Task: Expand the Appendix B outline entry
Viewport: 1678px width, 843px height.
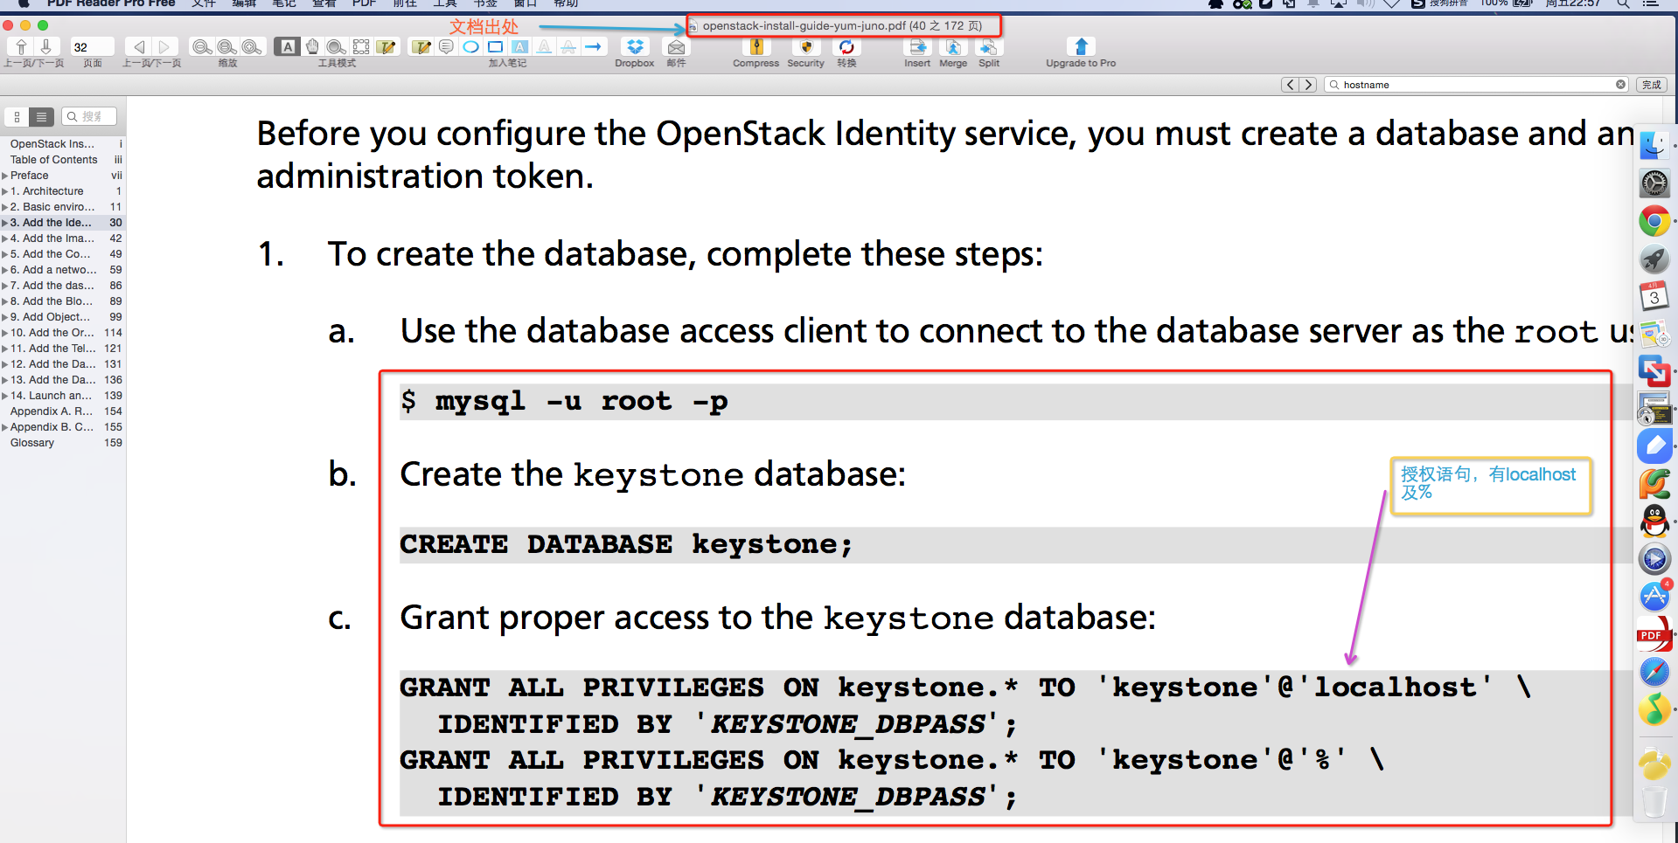Action: coord(5,427)
